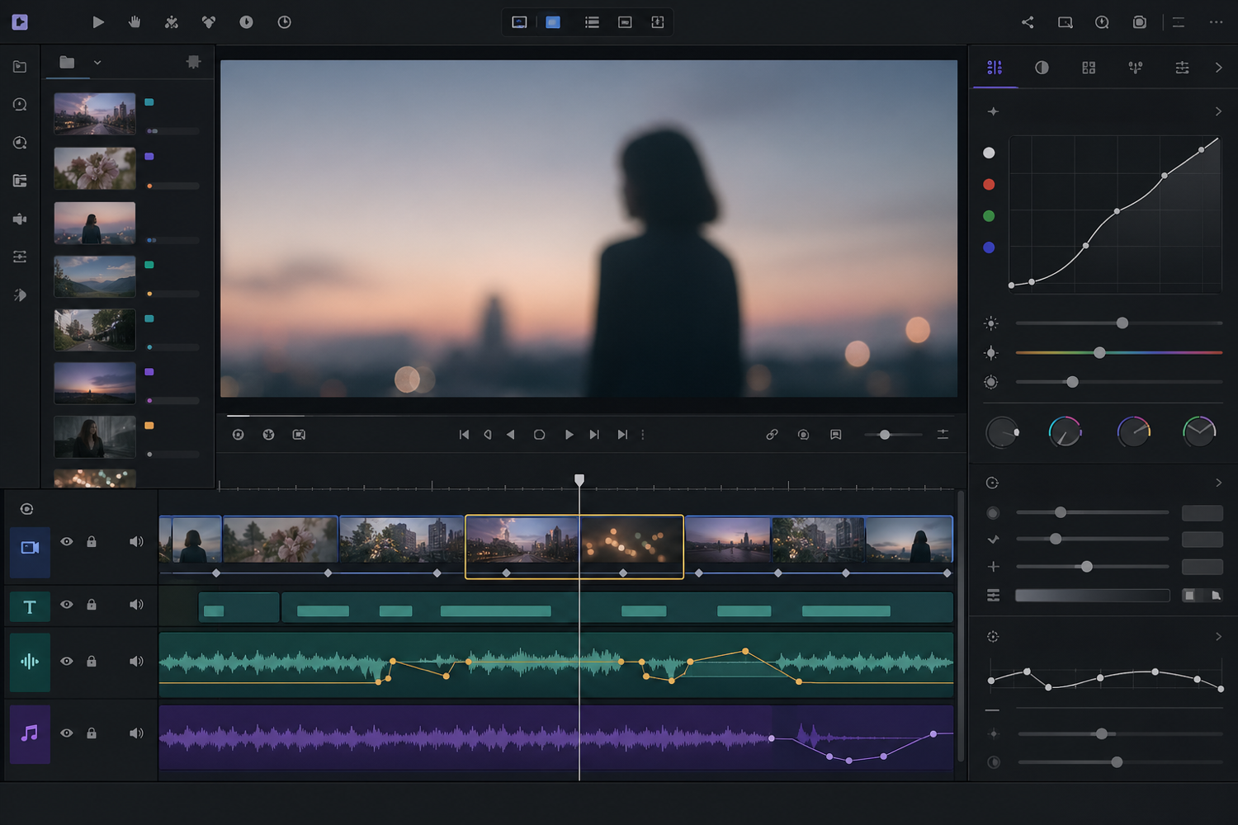
Task: Jump to start with the skip-back button
Action: point(464,435)
